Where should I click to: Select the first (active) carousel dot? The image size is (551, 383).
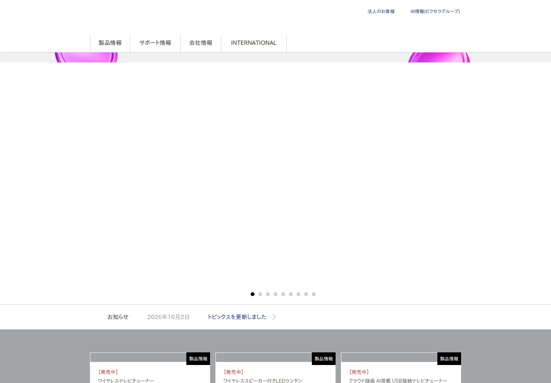click(253, 294)
